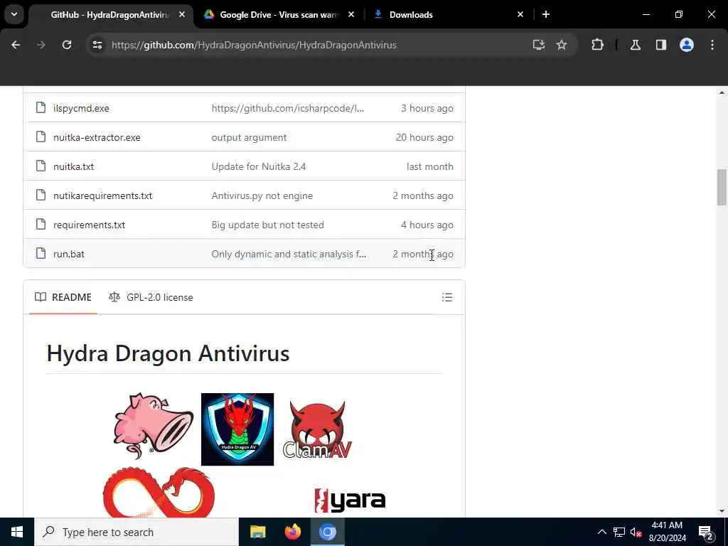Open Firefox from the taskbar

click(x=292, y=532)
